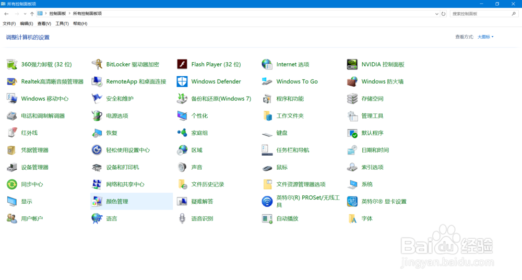Open the 声音 speaker icon
Image resolution: width=522 pixels, height=280 pixels.
pyautogui.click(x=182, y=167)
